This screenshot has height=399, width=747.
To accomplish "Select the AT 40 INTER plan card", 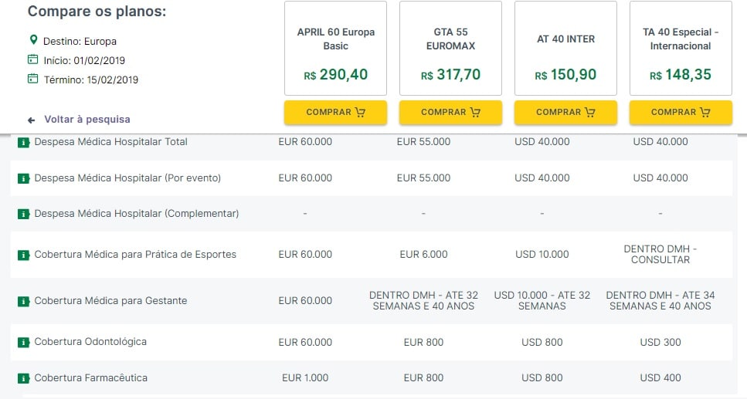I will (x=565, y=48).
